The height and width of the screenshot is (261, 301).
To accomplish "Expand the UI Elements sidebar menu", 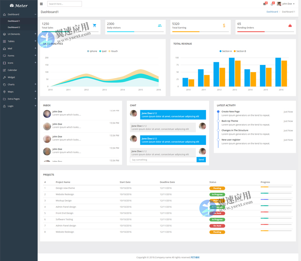I will click(14, 34).
